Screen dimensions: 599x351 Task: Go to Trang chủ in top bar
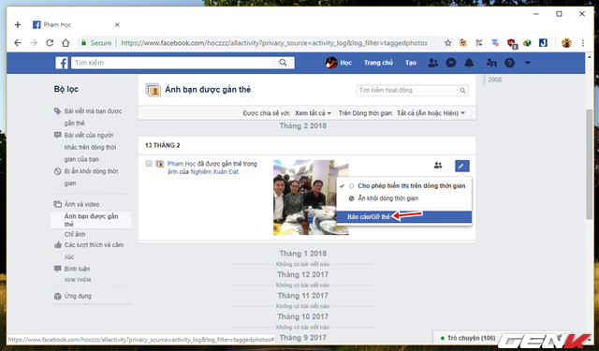pyautogui.click(x=378, y=63)
